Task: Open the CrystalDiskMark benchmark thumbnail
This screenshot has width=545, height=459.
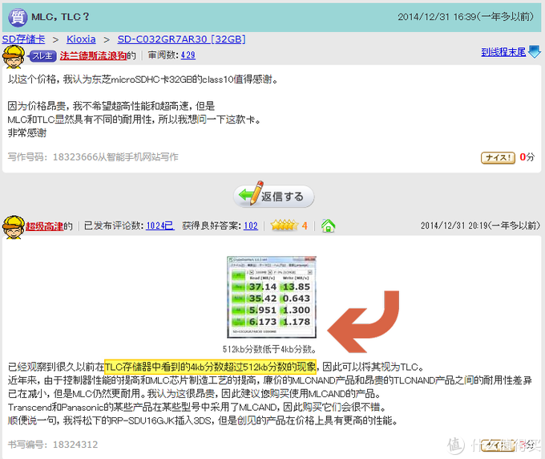Action: 272,297
